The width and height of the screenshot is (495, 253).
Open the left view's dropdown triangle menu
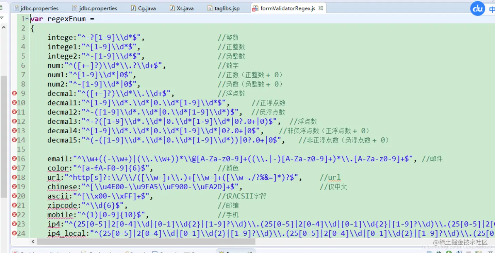(x=2, y=18)
